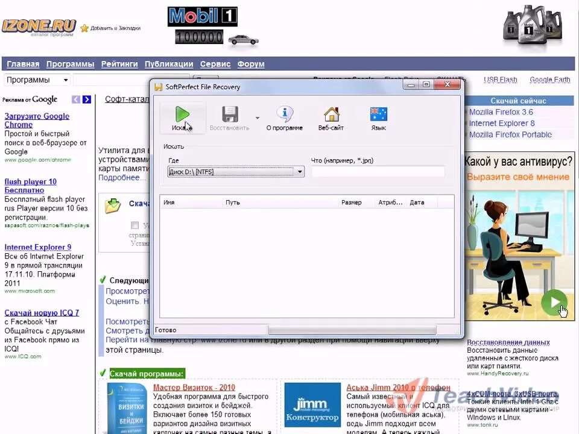The image size is (579, 434).
Task: Open Публикации in site navigation
Action: (x=169, y=64)
